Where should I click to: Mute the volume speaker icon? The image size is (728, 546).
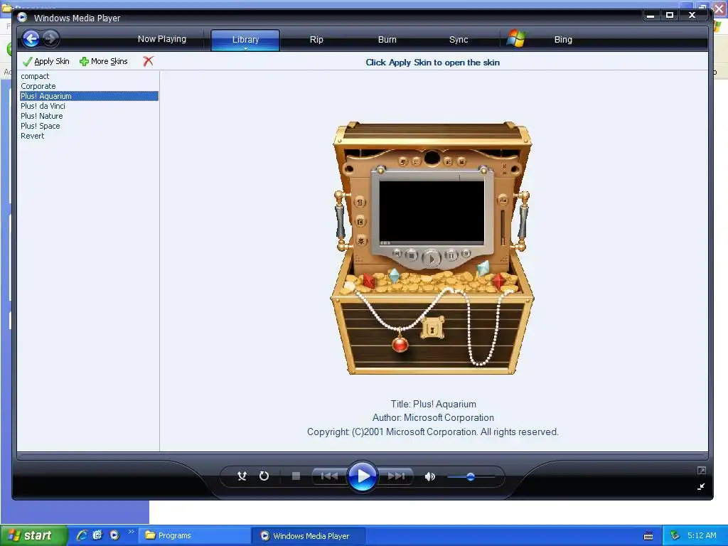coord(430,476)
